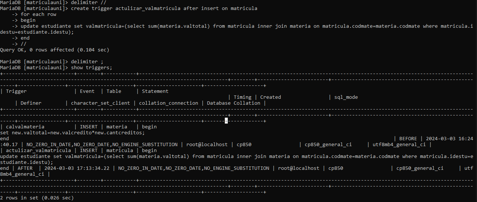
Task: Click the "for each row" line
Action: click(38, 14)
